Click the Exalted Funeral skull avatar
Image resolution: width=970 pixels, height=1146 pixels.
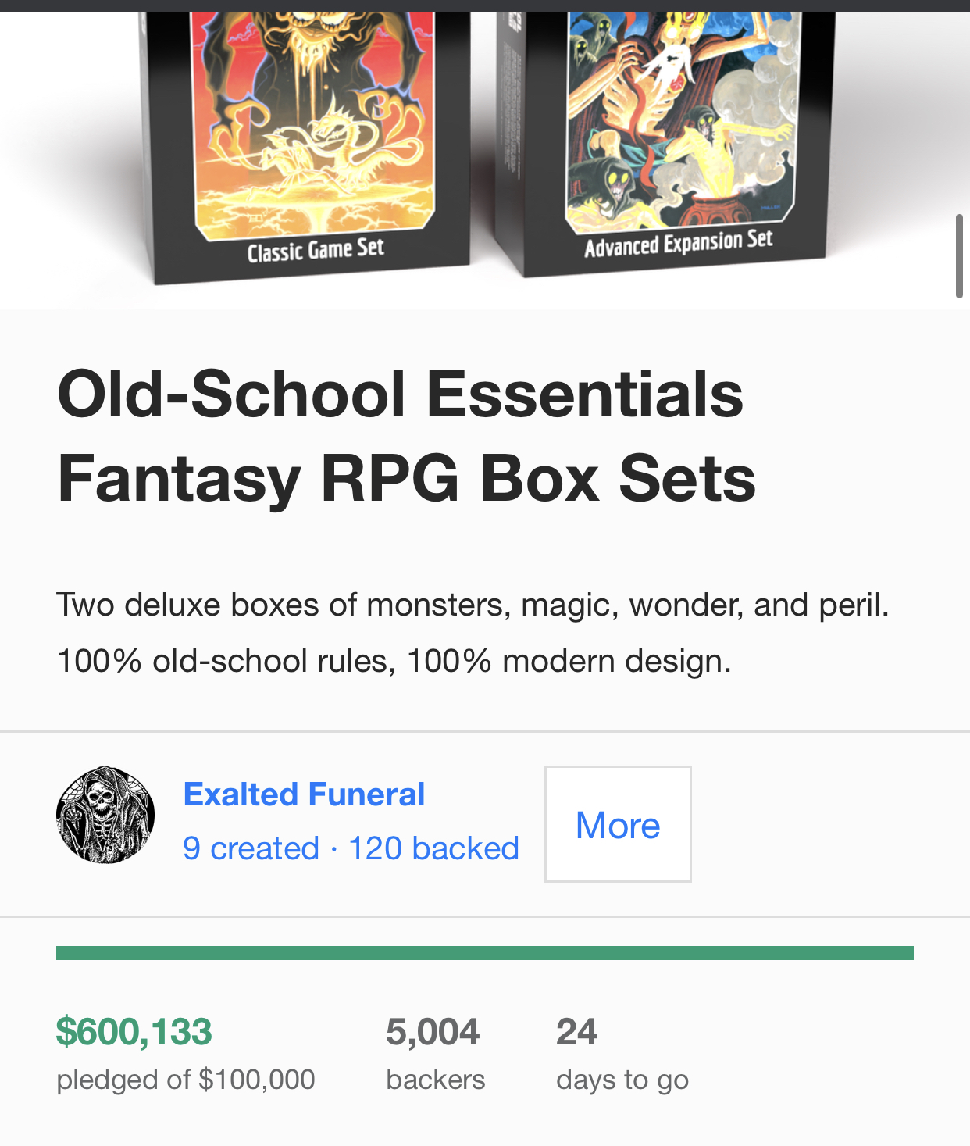point(105,815)
